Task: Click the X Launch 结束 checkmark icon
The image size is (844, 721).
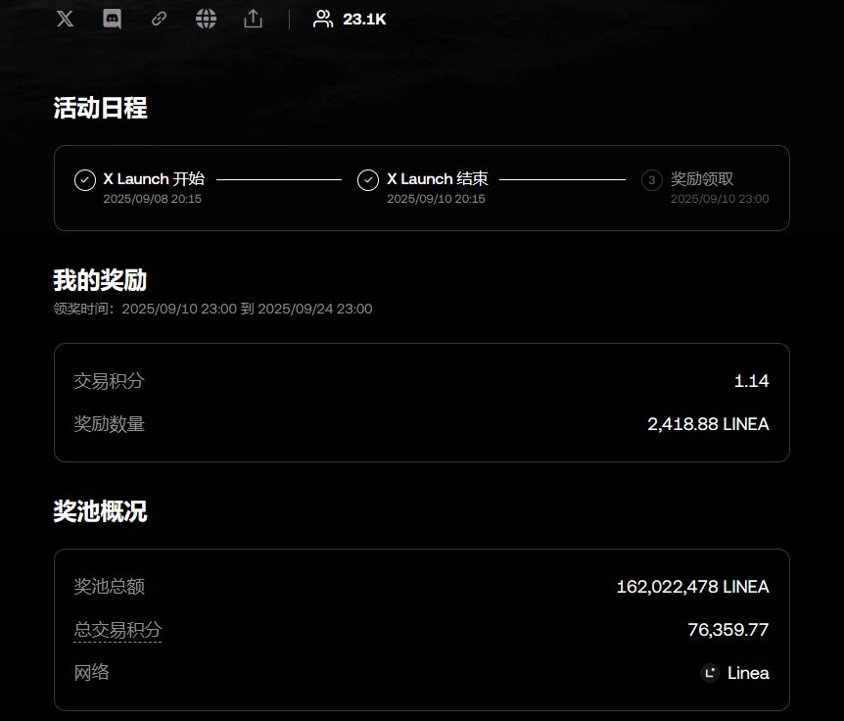Action: pos(368,180)
